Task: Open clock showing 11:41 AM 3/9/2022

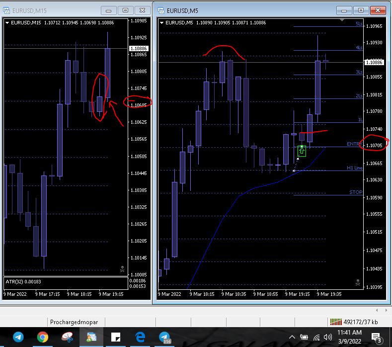Action: [x=349, y=337]
